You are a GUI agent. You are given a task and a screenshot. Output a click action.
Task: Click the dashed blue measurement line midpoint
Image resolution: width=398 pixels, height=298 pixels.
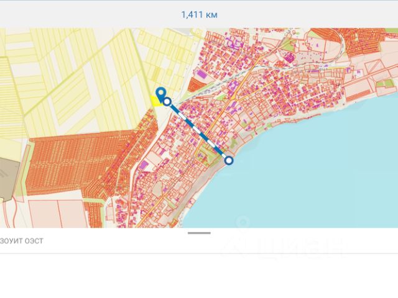click(198, 131)
